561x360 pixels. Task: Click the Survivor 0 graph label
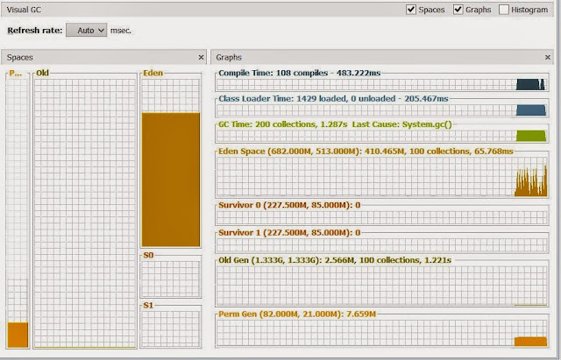click(x=289, y=205)
